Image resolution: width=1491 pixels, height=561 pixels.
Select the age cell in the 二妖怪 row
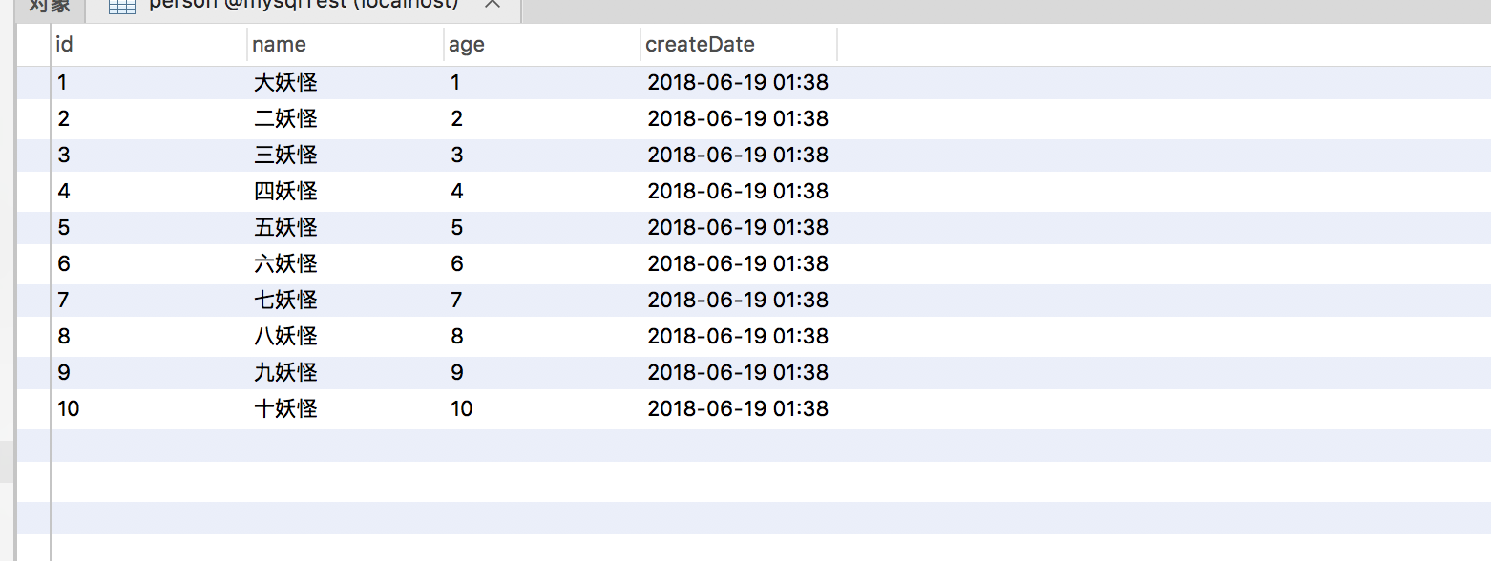[457, 119]
